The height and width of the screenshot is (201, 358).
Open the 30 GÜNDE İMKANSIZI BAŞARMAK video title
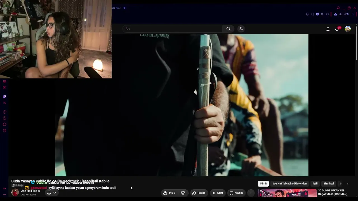click(x=333, y=192)
